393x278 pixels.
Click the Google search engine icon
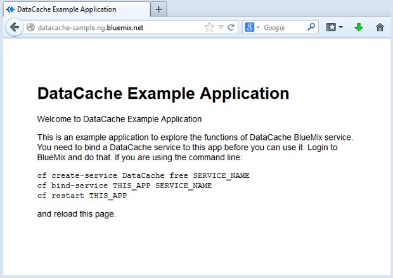point(249,27)
